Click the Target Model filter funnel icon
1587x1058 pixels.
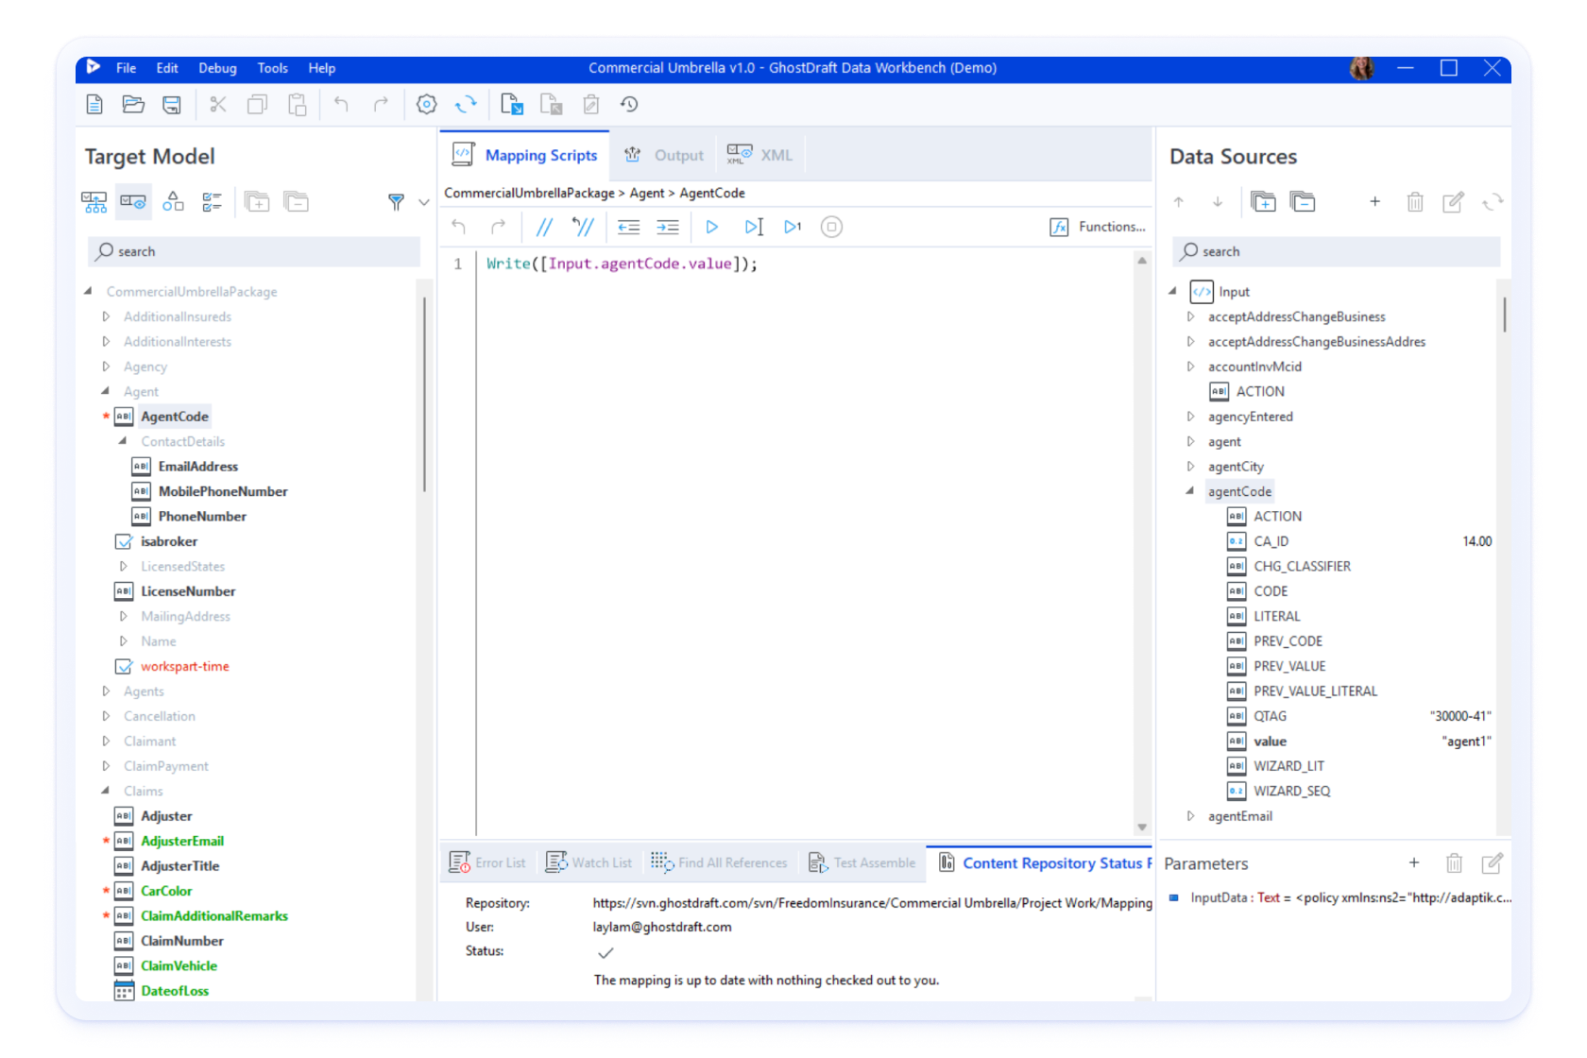(x=397, y=202)
